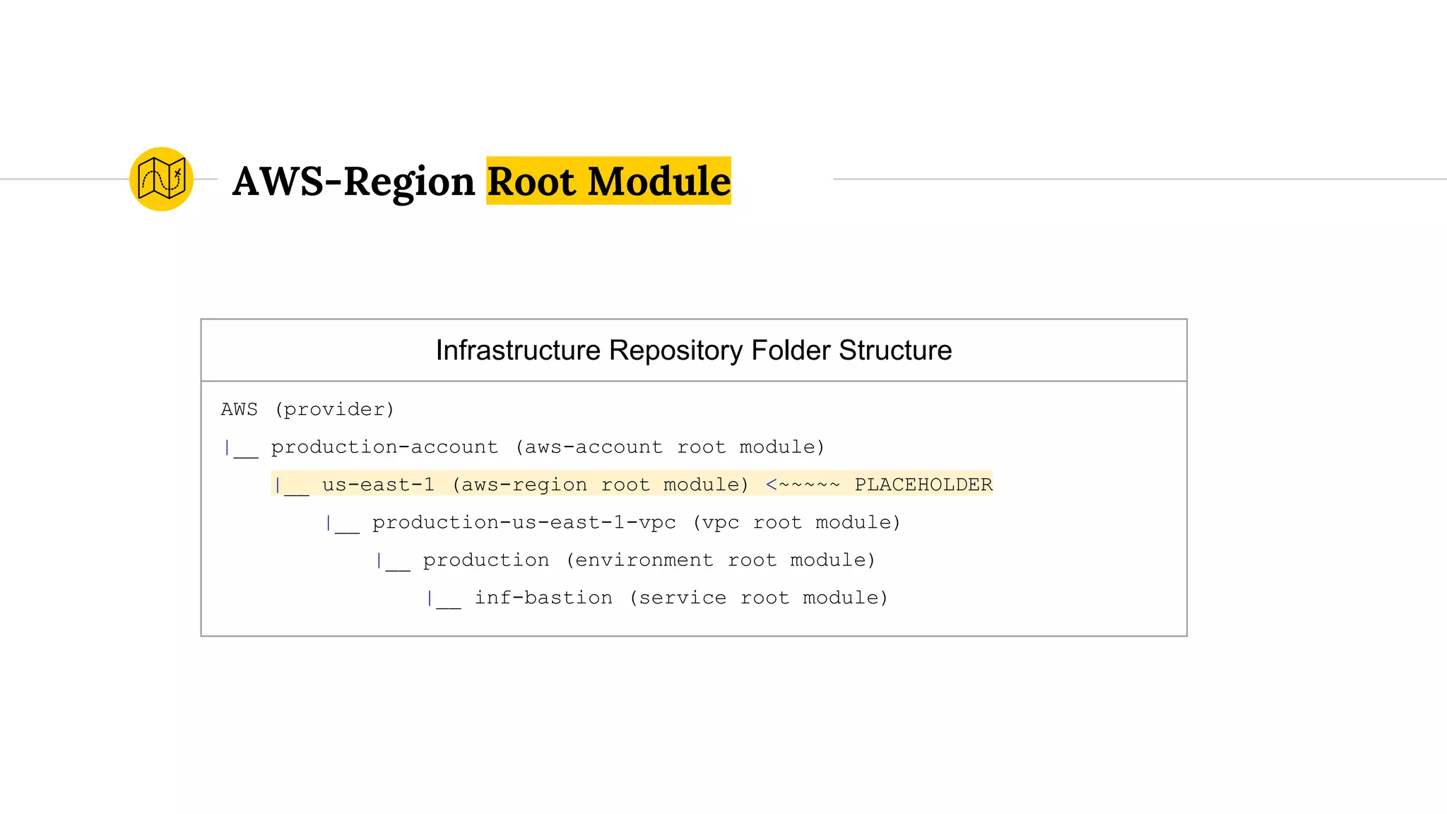
Task: Click the 'production-account (aws-account root module)' row
Action: (524, 447)
